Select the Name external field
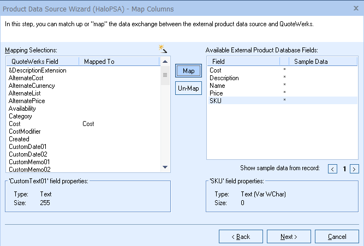This screenshot has height=246, width=364. tap(217, 86)
